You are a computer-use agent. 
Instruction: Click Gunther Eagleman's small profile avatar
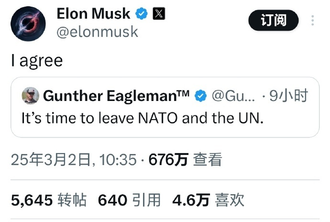(x=30, y=95)
